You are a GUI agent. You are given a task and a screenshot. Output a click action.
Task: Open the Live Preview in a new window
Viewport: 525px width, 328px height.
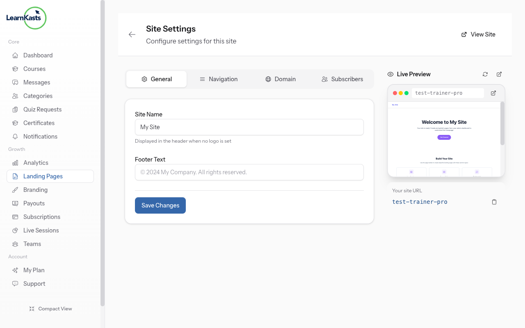click(x=499, y=74)
